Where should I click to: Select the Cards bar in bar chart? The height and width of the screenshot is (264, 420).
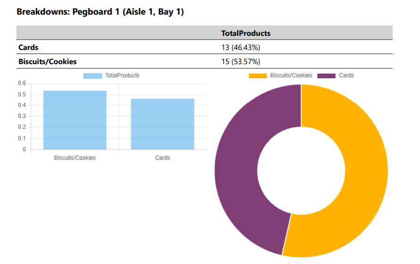[163, 124]
